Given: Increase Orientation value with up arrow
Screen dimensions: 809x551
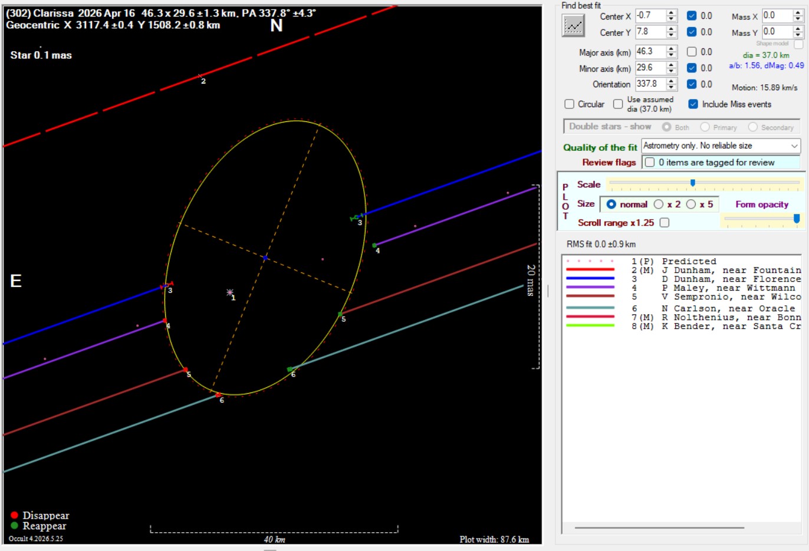Looking at the screenshot, I should (671, 81).
